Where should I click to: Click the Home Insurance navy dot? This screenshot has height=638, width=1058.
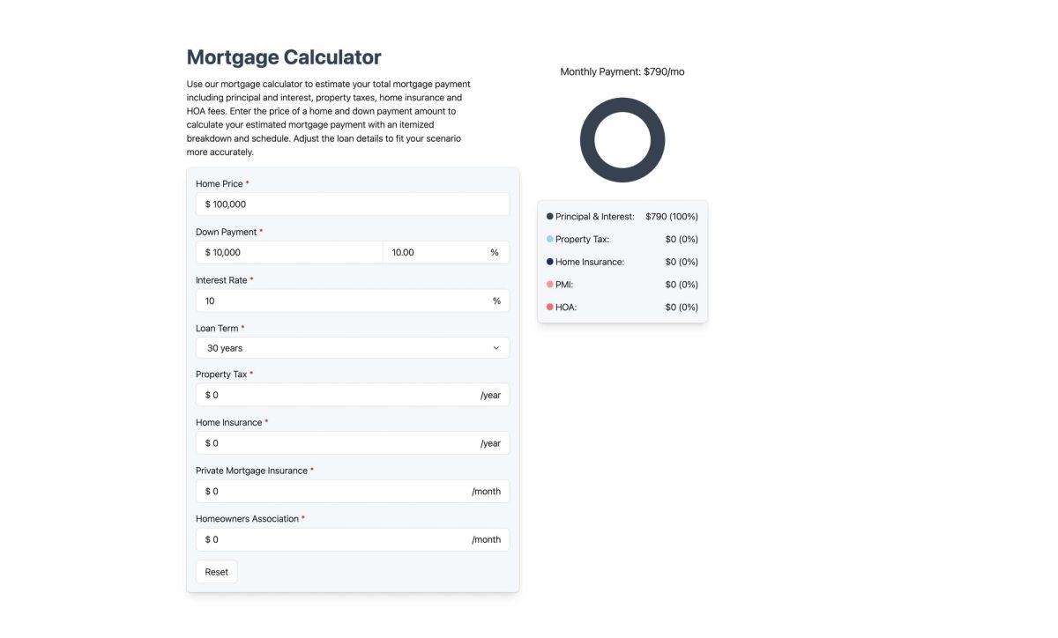click(x=550, y=262)
